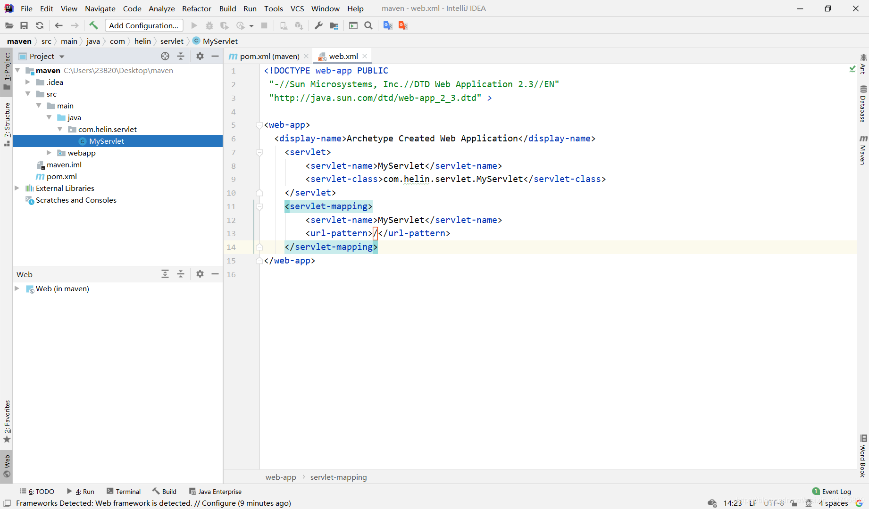Navigate Back with the left arrow
The width and height of the screenshot is (869, 509).
[58, 25]
